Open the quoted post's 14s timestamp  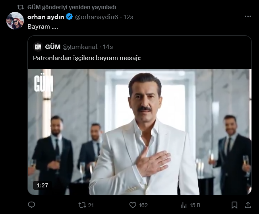[108, 47]
